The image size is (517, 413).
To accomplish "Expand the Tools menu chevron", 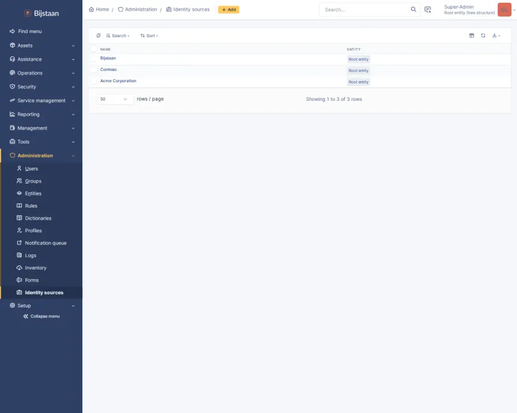I will point(73,142).
